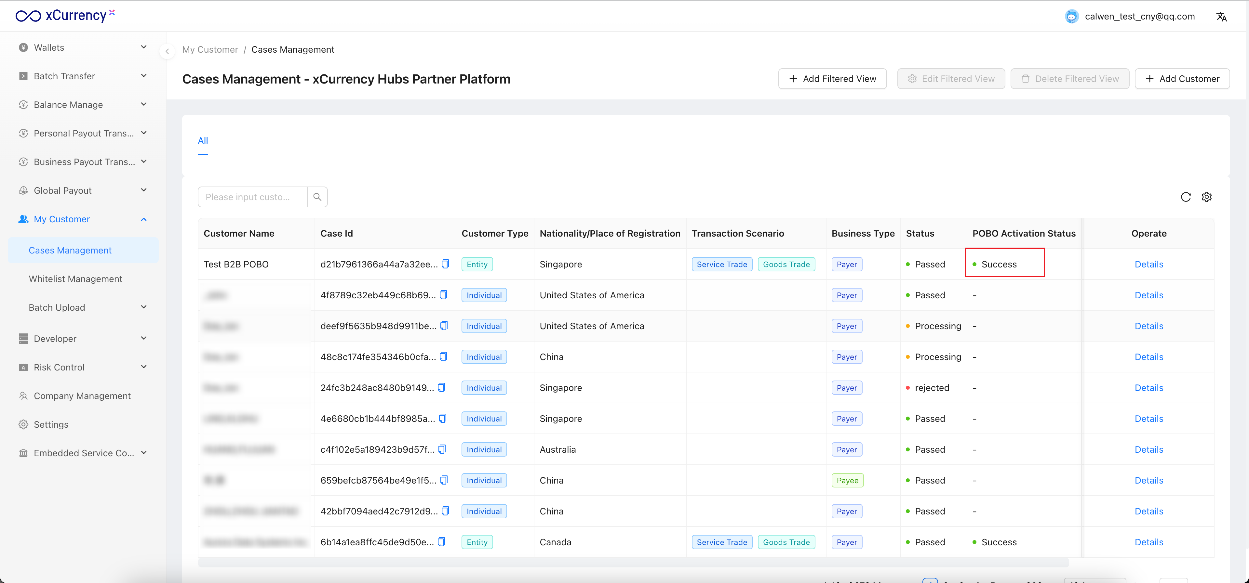Collapse the sidebar with arrow icon
The height and width of the screenshot is (583, 1249).
[167, 51]
